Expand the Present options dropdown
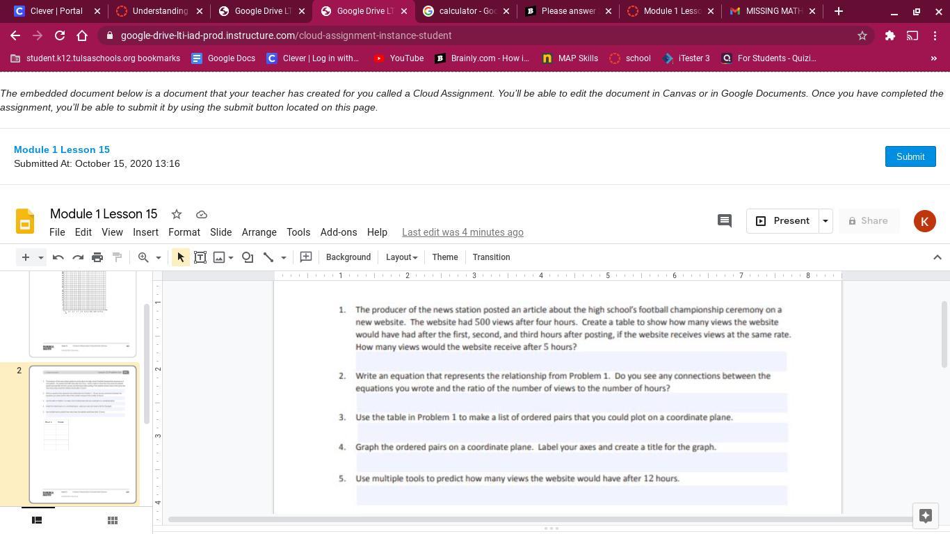Screen dimensions: 950x534 pos(826,221)
